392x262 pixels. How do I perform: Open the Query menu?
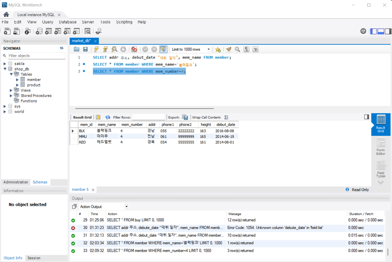(x=48, y=22)
